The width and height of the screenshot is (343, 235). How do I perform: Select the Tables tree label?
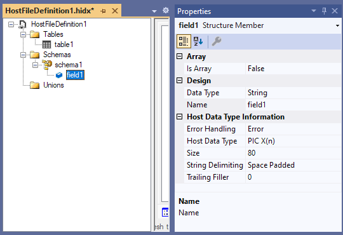pos(53,34)
